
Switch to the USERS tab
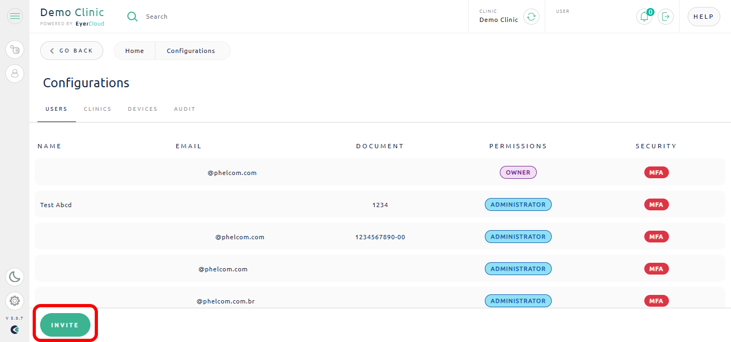click(x=56, y=109)
